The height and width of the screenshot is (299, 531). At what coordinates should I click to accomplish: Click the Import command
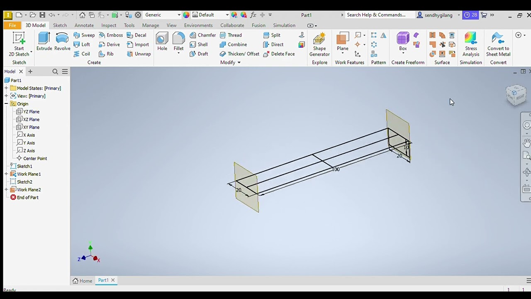pyautogui.click(x=138, y=44)
